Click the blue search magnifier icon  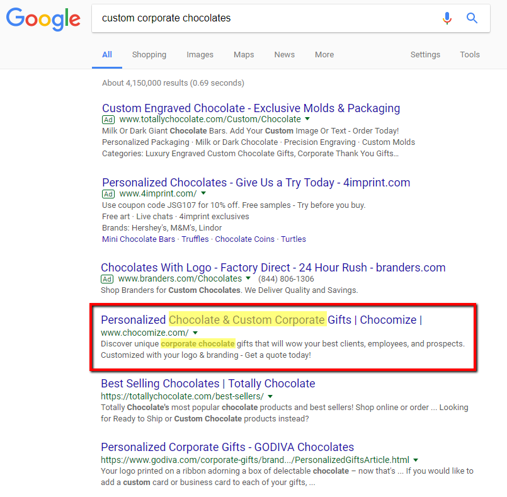(x=472, y=18)
